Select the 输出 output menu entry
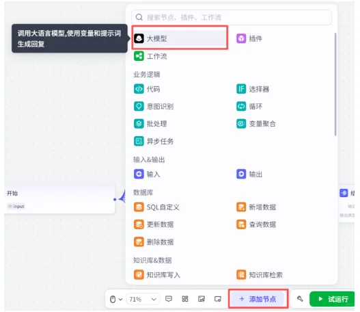The width and height of the screenshot is (360, 312). (249, 174)
